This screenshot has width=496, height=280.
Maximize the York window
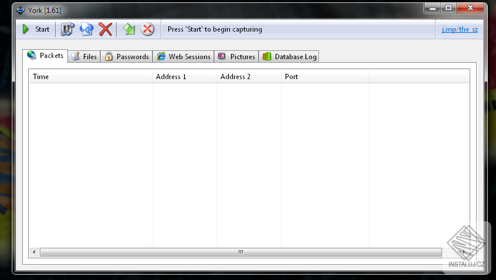pyautogui.click(x=449, y=8)
